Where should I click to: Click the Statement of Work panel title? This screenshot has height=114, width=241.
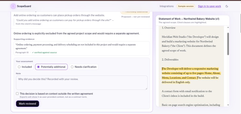tap(189, 19)
